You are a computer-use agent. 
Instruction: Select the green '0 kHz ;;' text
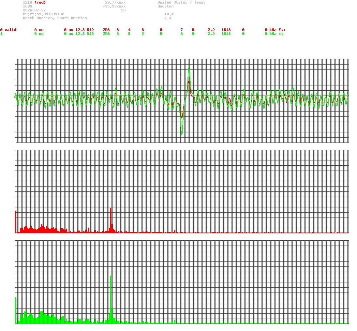click(274, 34)
